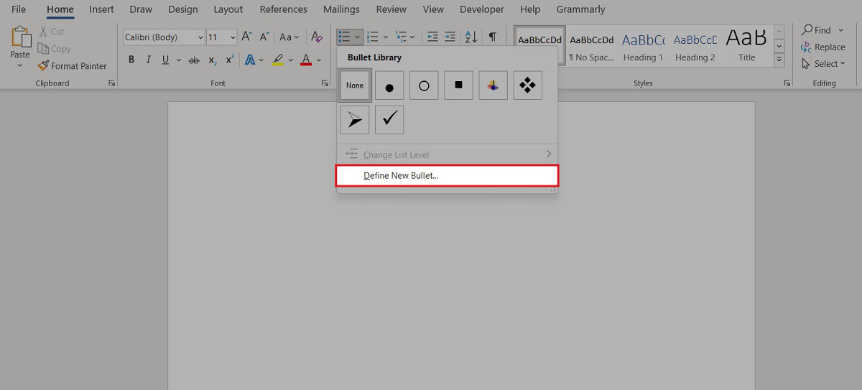Open the Insert ribbon tab

(x=101, y=9)
